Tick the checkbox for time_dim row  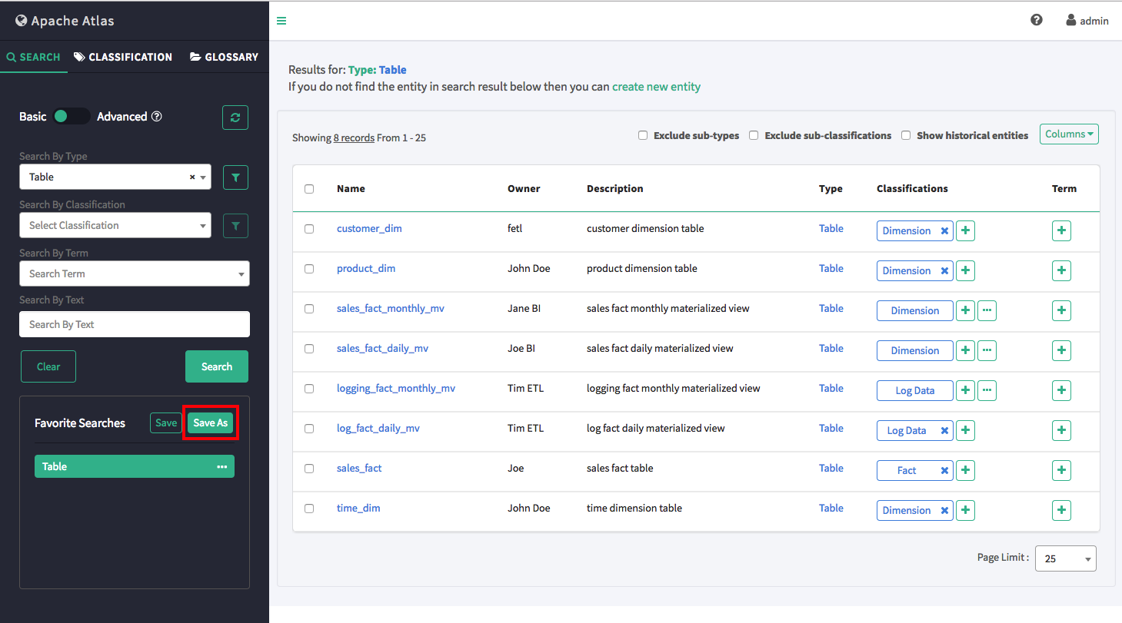(x=309, y=509)
